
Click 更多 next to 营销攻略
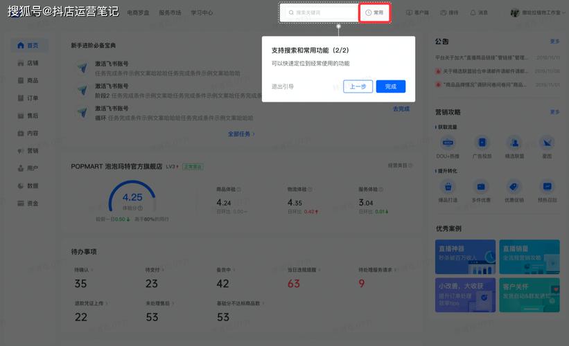(555, 112)
